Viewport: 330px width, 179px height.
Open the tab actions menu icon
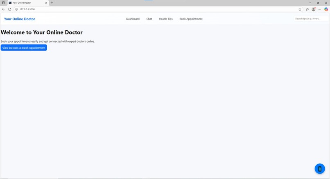3,3
